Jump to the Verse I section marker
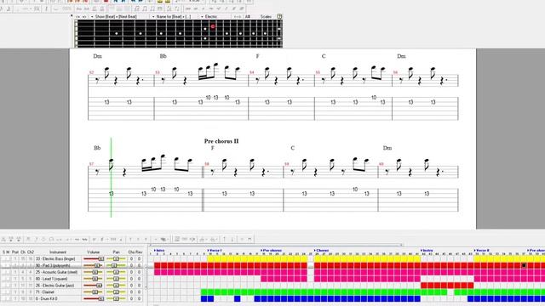The width and height of the screenshot is (545, 306). tap(215, 250)
